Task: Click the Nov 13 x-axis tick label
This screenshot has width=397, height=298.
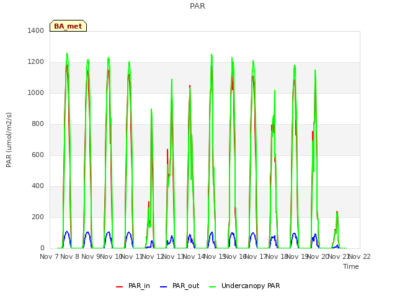Action: click(x=173, y=256)
